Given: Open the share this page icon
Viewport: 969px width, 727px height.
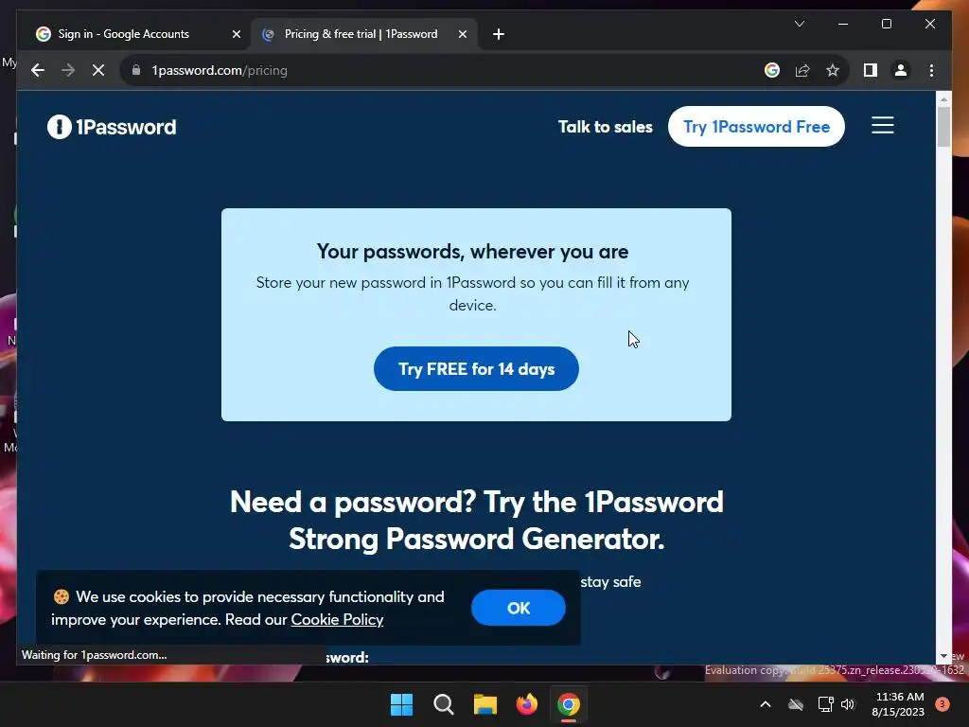Looking at the screenshot, I should click(802, 70).
